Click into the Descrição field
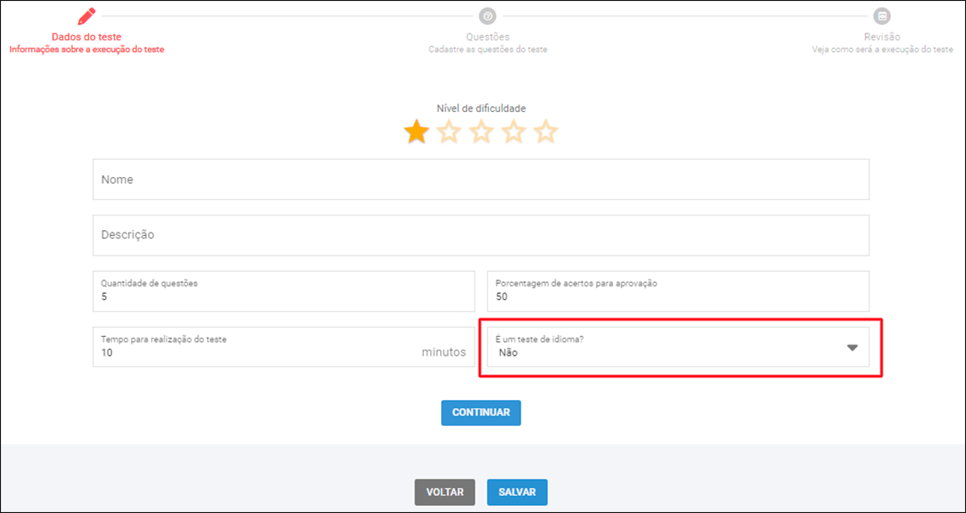 pos(480,235)
